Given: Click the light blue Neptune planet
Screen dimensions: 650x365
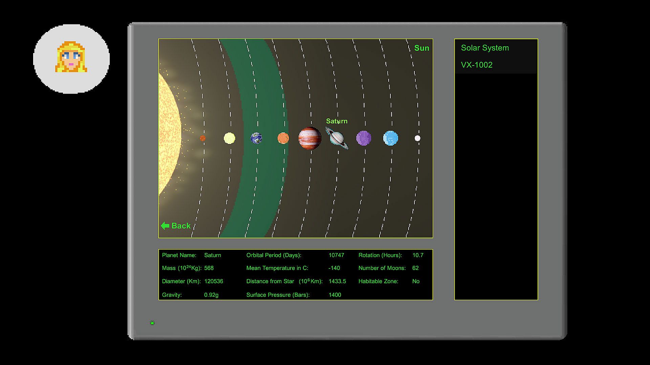Looking at the screenshot, I should tap(390, 138).
